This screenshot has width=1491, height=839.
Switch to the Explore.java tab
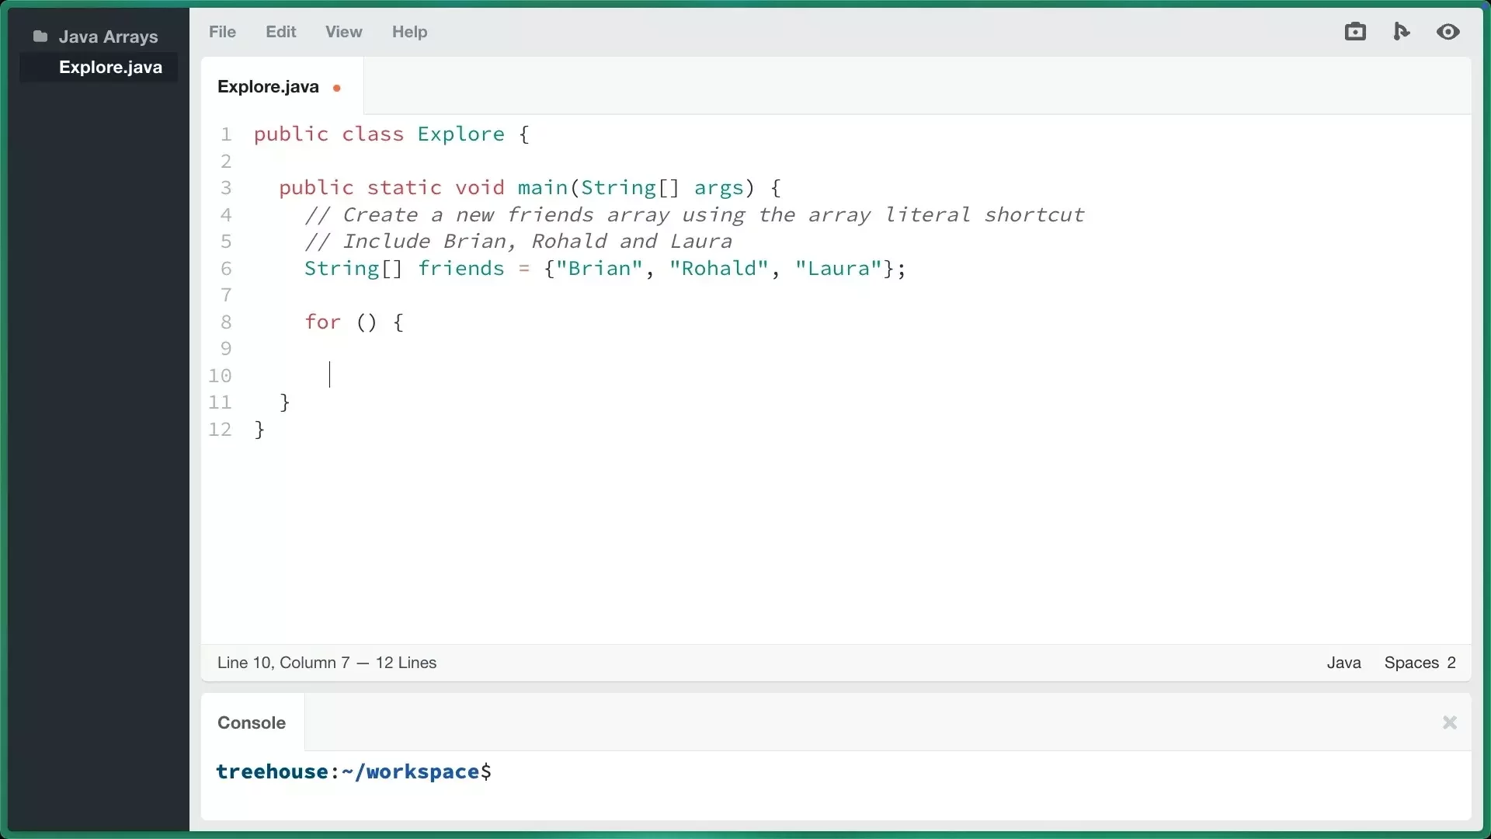pos(268,86)
